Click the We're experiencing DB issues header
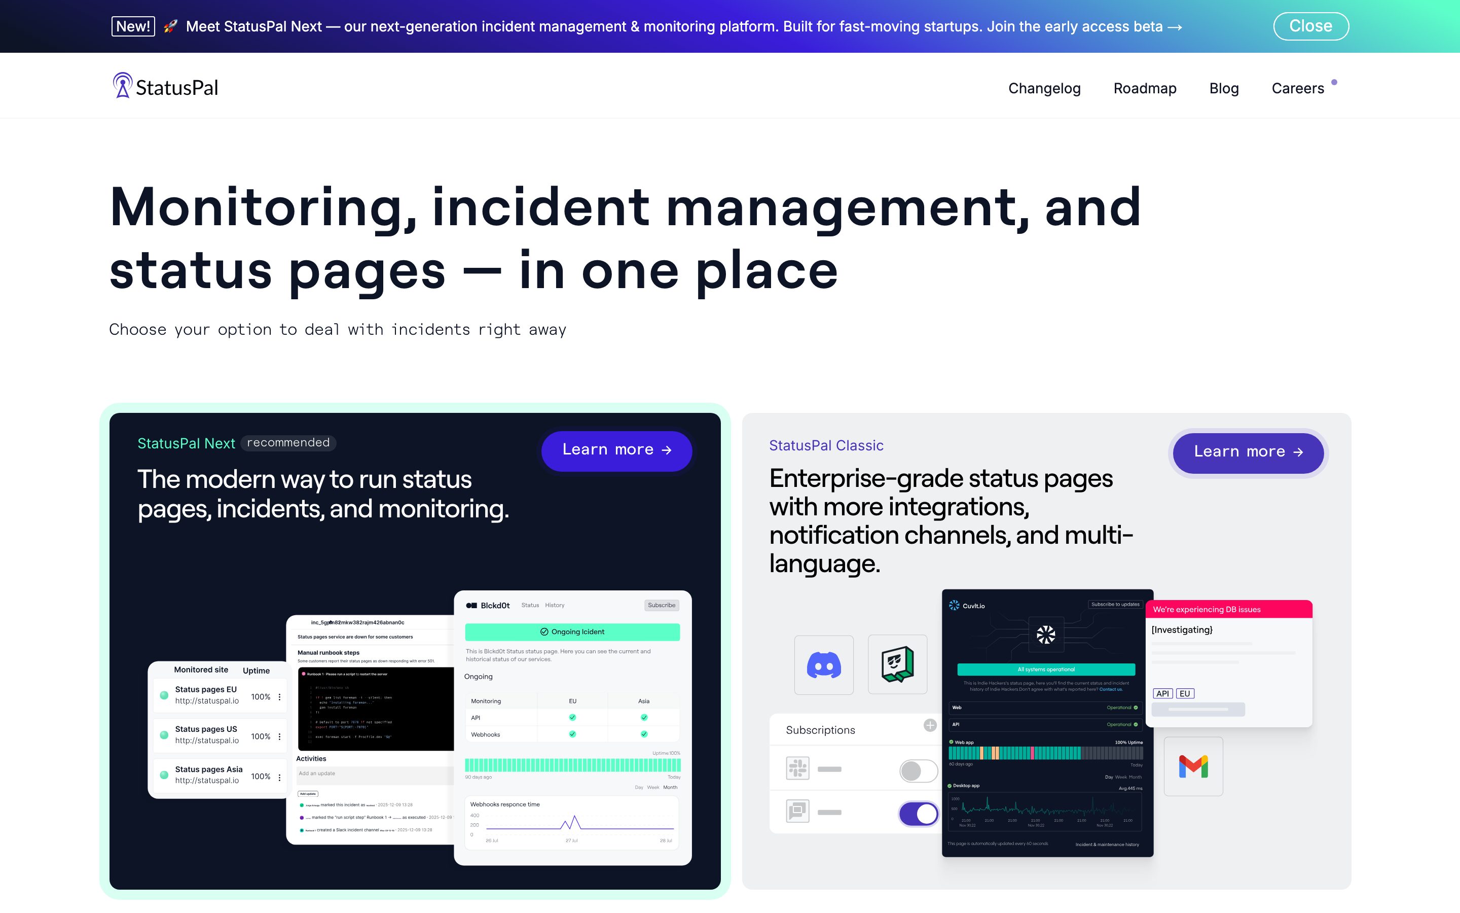Viewport: 1460px width, 913px height. pos(1228,609)
